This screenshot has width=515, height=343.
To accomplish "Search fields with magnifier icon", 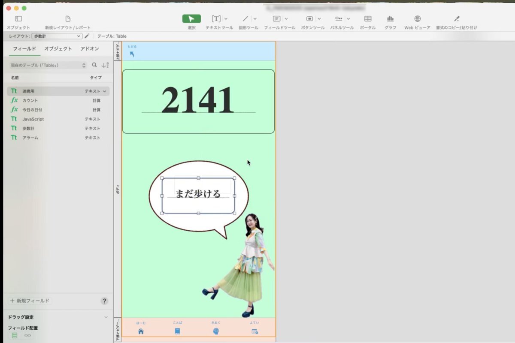I will point(94,65).
